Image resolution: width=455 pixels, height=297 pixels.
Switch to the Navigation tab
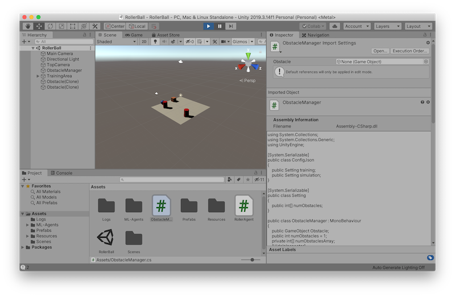click(x=316, y=35)
